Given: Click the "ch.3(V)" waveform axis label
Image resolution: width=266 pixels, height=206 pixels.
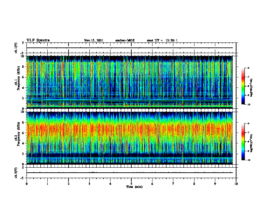Looking at the screenshot, I should coord(16,173).
